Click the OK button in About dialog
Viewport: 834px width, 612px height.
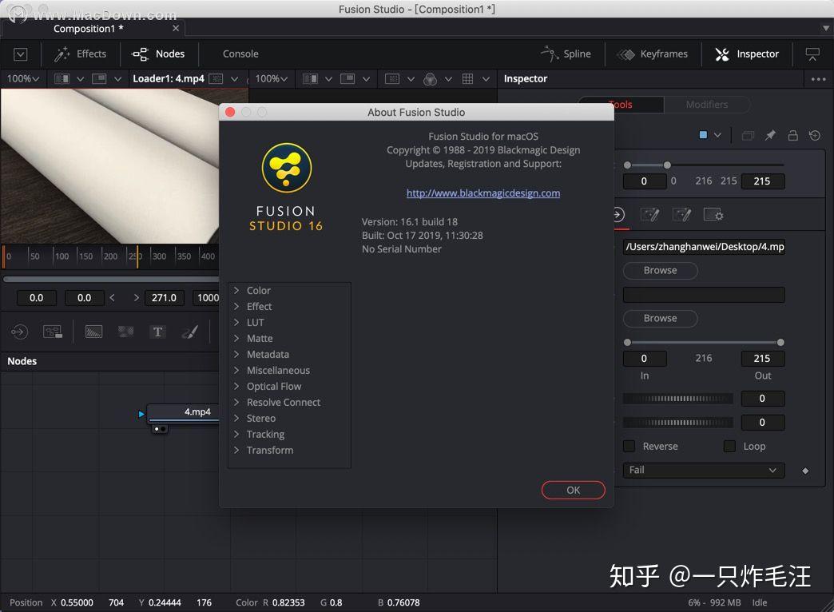point(573,490)
